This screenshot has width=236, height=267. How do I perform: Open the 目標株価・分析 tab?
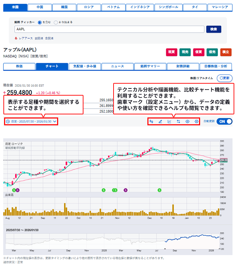[216, 66]
